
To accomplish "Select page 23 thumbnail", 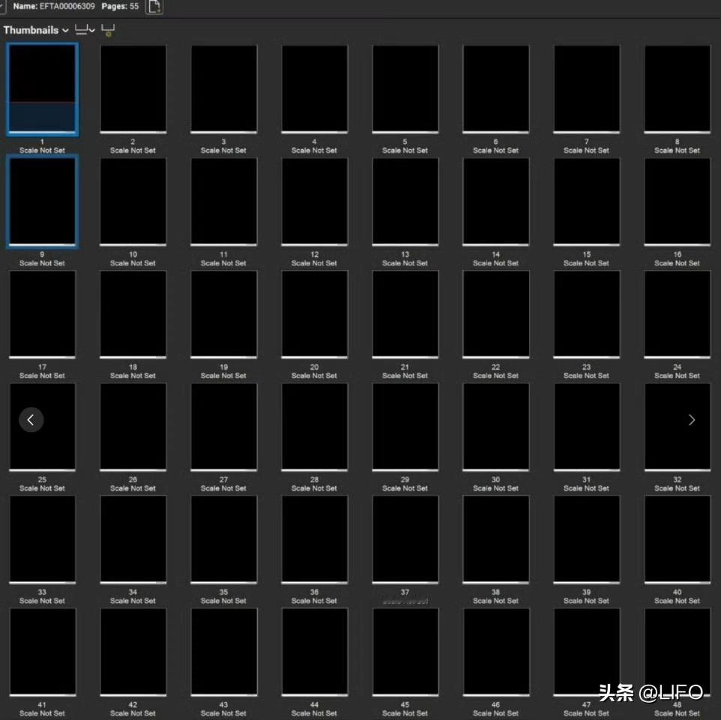I will click(x=587, y=315).
